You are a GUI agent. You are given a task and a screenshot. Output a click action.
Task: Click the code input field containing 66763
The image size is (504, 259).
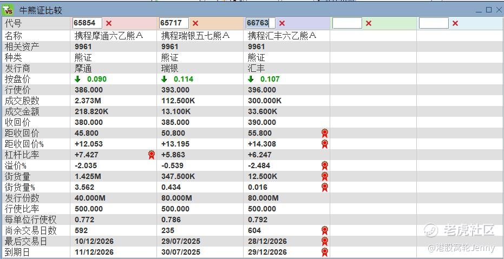(261, 23)
